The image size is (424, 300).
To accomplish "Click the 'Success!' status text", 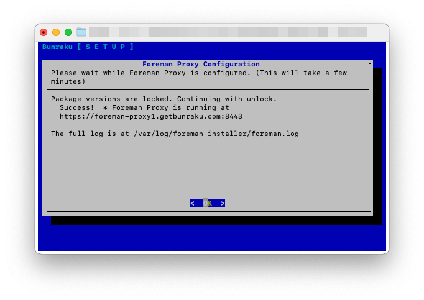I will [77, 107].
